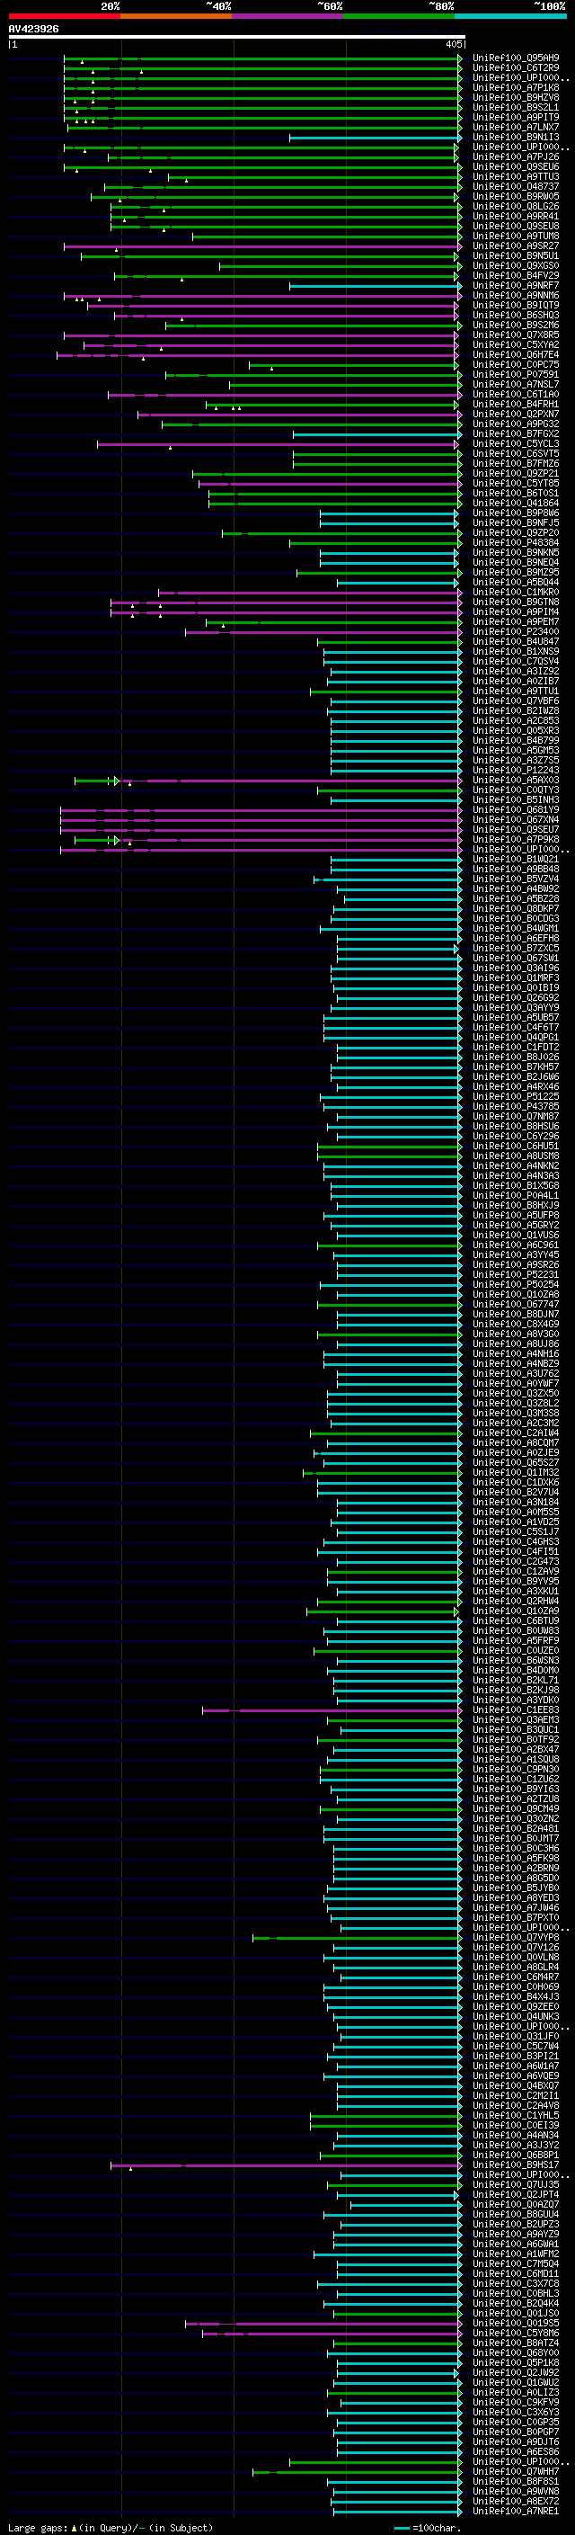575x2535 pixels.
Task: Click the hit label UniRef100_C6T2R9
Action: [x=516, y=68]
